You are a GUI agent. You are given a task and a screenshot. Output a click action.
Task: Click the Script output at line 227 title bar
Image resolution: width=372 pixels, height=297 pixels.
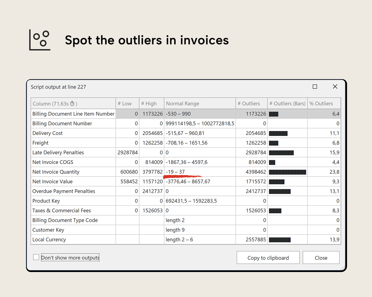pos(58,87)
